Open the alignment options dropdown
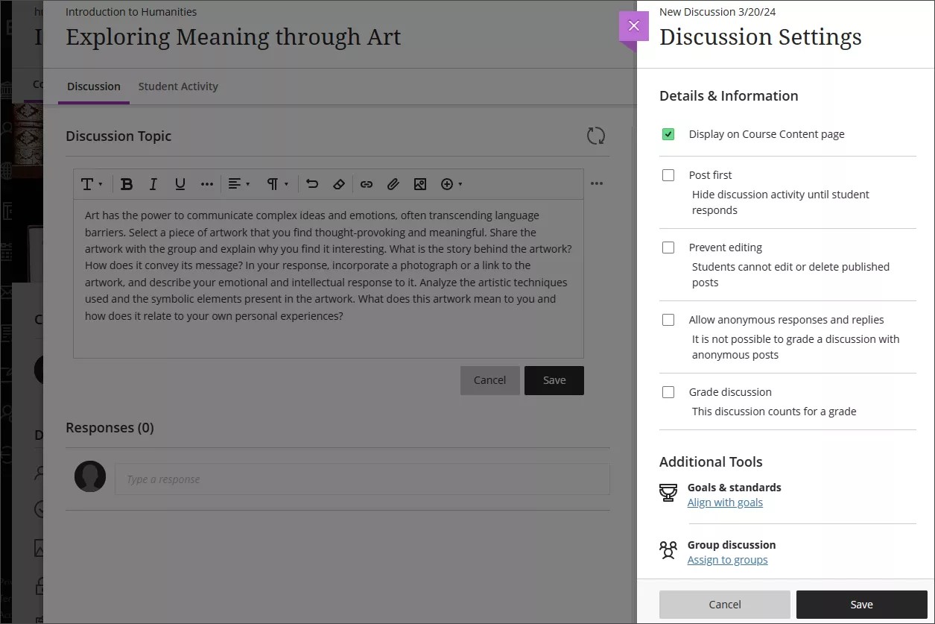Viewport: 935px width, 624px height. pos(238,183)
